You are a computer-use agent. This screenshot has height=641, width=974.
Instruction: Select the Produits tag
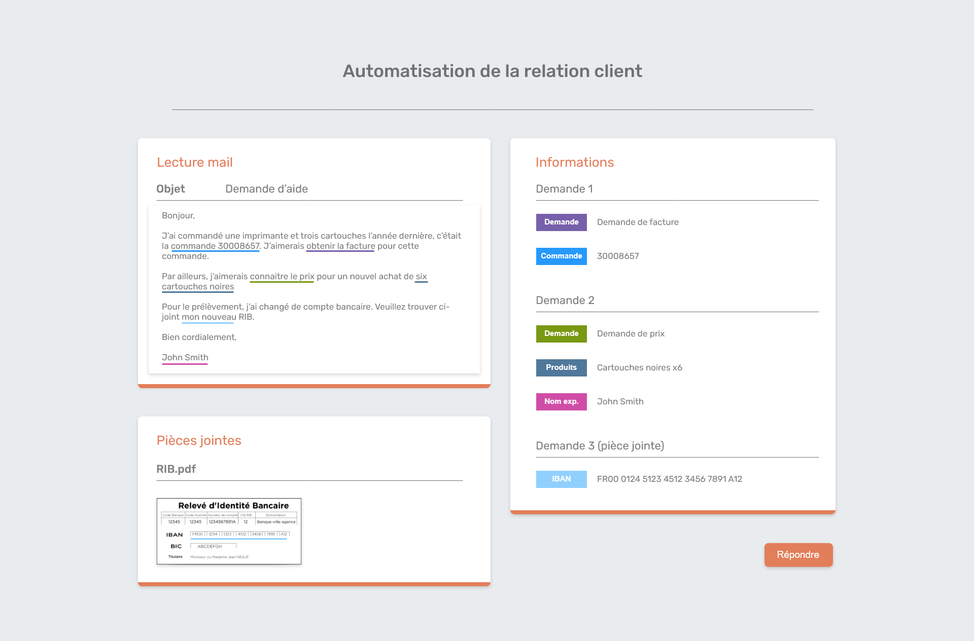coord(561,367)
